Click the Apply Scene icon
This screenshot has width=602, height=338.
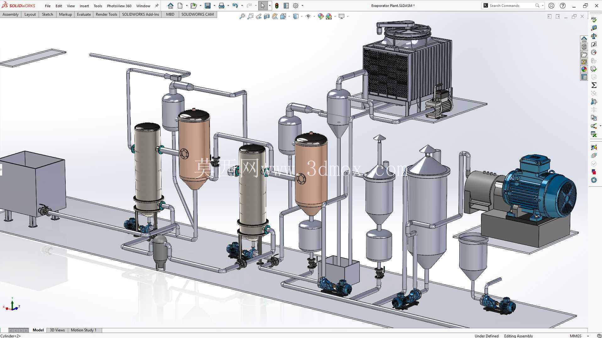click(x=329, y=16)
